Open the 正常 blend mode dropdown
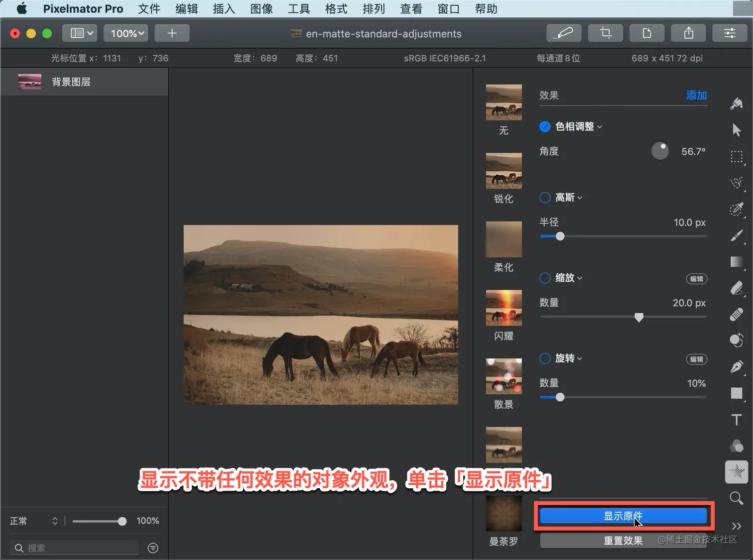The width and height of the screenshot is (753, 560). (34, 521)
